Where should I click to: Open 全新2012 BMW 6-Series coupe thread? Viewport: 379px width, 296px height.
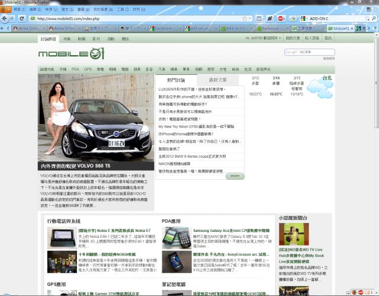click(192, 157)
